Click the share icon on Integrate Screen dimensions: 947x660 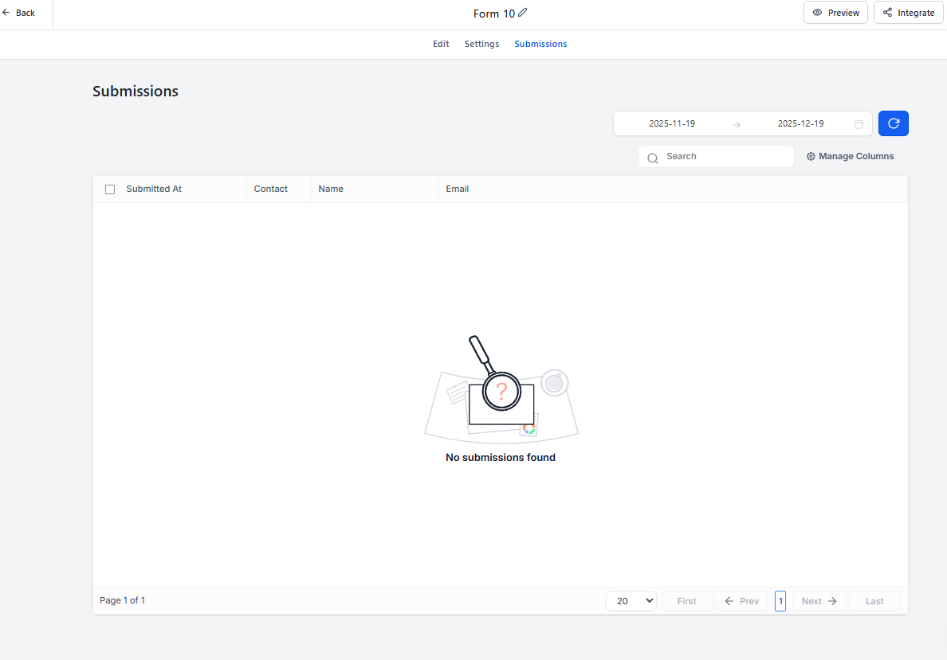point(887,13)
